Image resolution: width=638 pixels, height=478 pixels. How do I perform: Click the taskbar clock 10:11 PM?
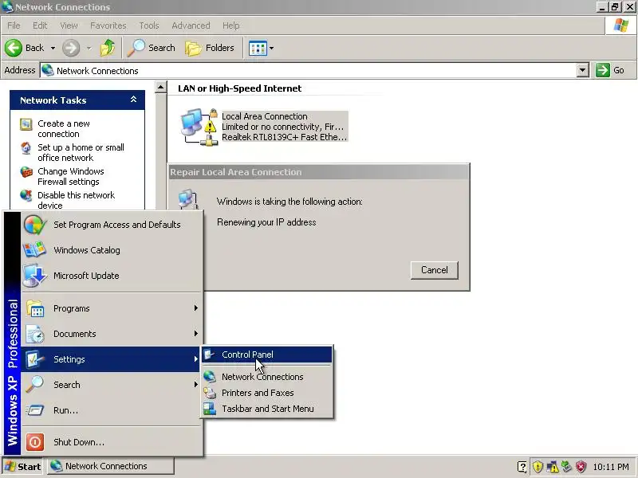pos(611,467)
